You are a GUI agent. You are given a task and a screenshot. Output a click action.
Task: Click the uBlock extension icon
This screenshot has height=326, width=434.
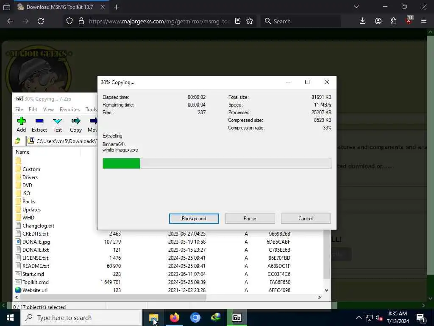click(x=409, y=20)
